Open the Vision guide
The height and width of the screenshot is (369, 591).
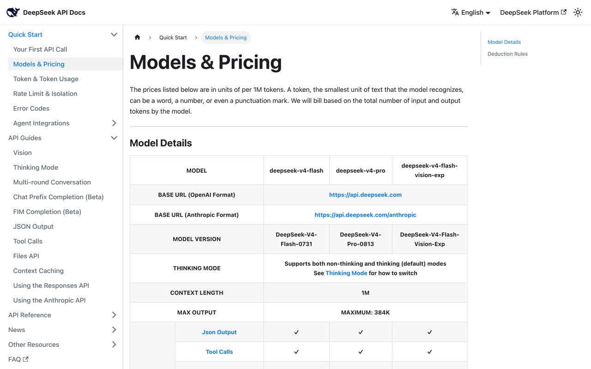(x=23, y=153)
